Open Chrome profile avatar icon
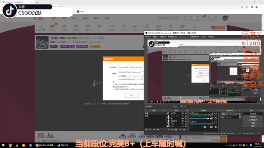 [257, 7]
